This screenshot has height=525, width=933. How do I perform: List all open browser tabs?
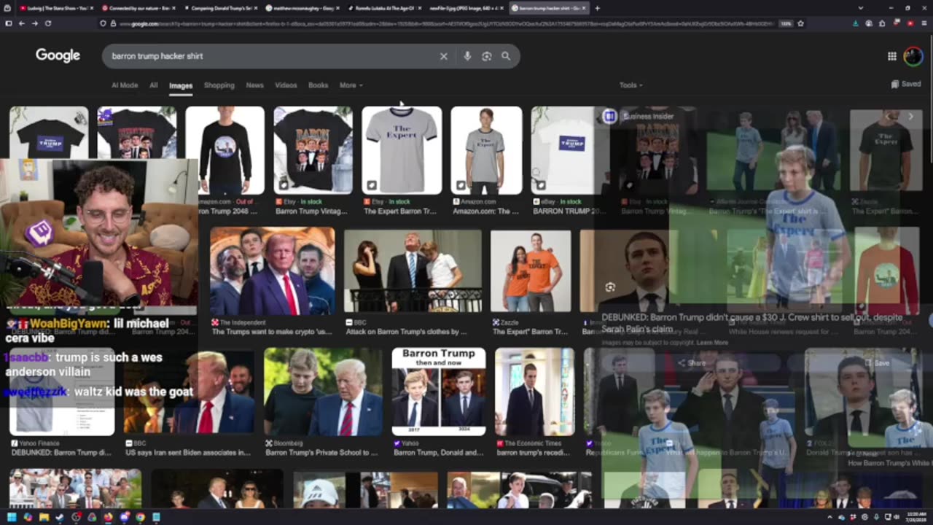[860, 8]
